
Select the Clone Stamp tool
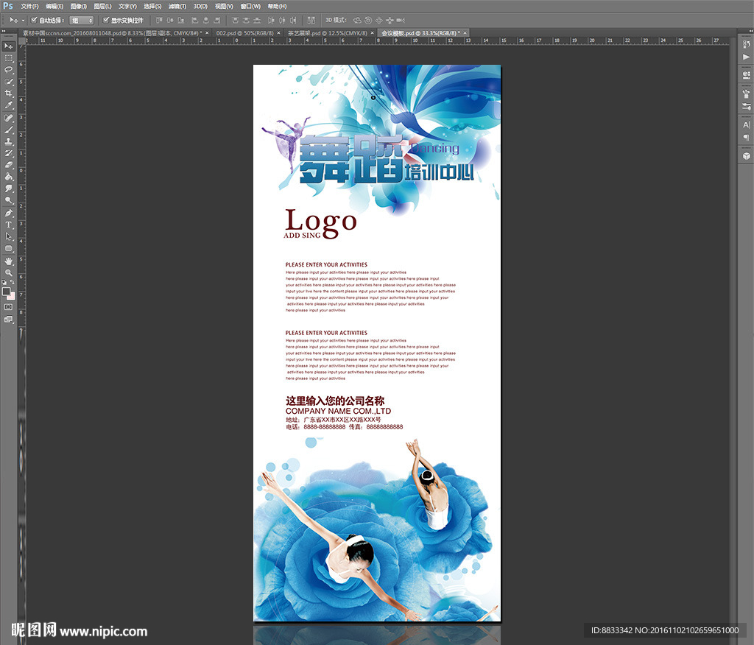pyautogui.click(x=9, y=141)
